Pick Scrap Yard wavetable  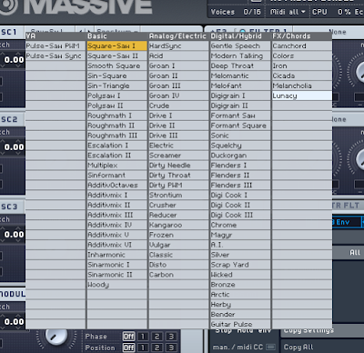[240, 265]
